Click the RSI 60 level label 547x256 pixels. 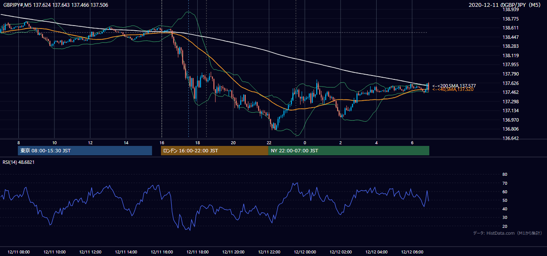(505, 192)
